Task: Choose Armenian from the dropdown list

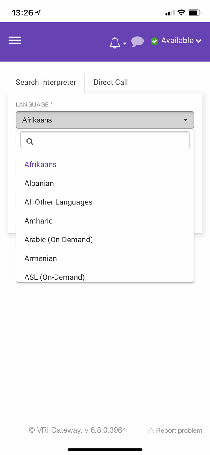Action: 41,258
